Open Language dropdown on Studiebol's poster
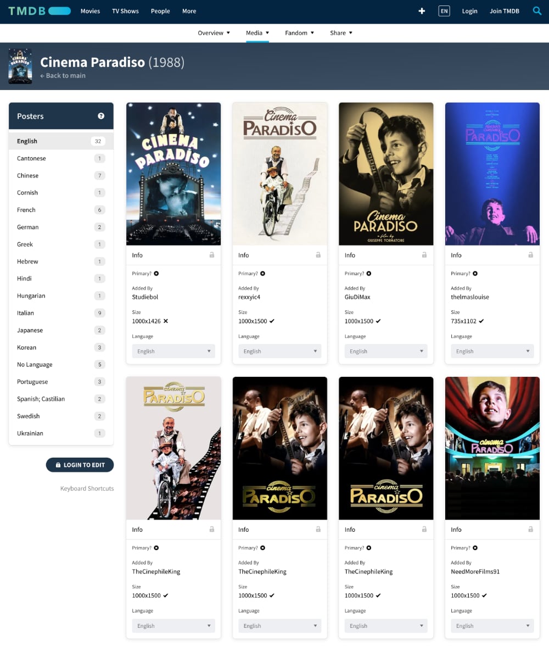The image size is (549, 646). click(x=173, y=352)
